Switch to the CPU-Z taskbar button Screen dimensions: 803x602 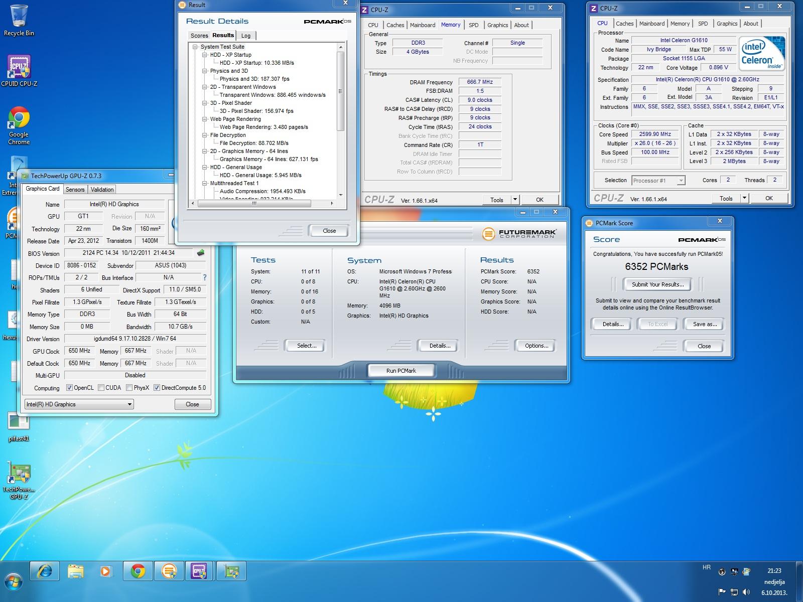tap(200, 571)
